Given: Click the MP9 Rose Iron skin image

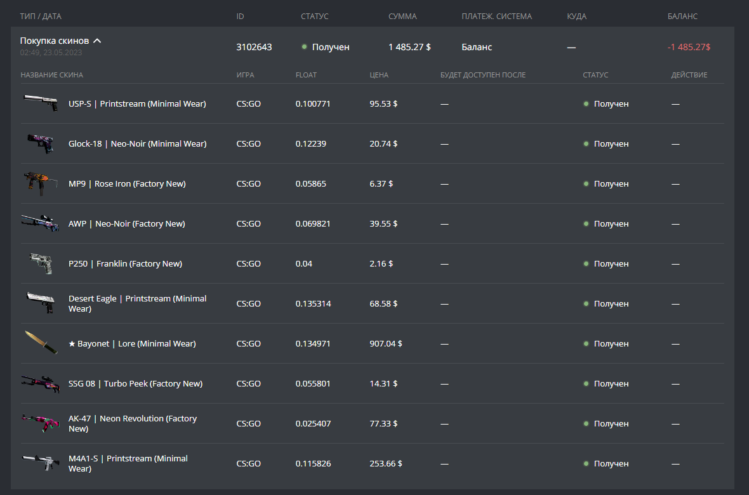Looking at the screenshot, I should 41,183.
